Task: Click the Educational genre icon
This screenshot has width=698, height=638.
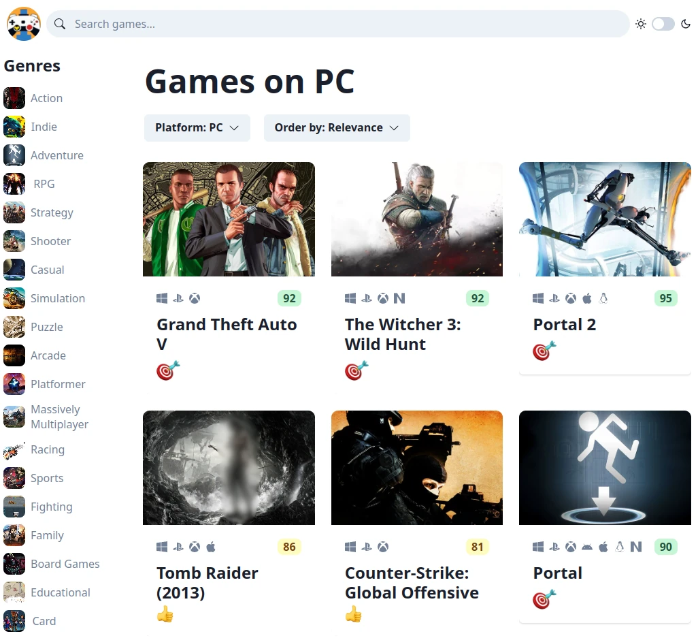Action: (x=14, y=592)
